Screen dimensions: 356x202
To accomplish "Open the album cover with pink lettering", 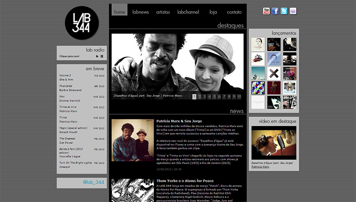I will click(290, 73).
